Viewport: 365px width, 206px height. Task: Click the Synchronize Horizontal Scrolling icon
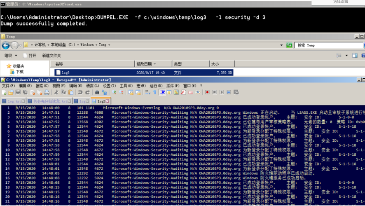[138, 92]
